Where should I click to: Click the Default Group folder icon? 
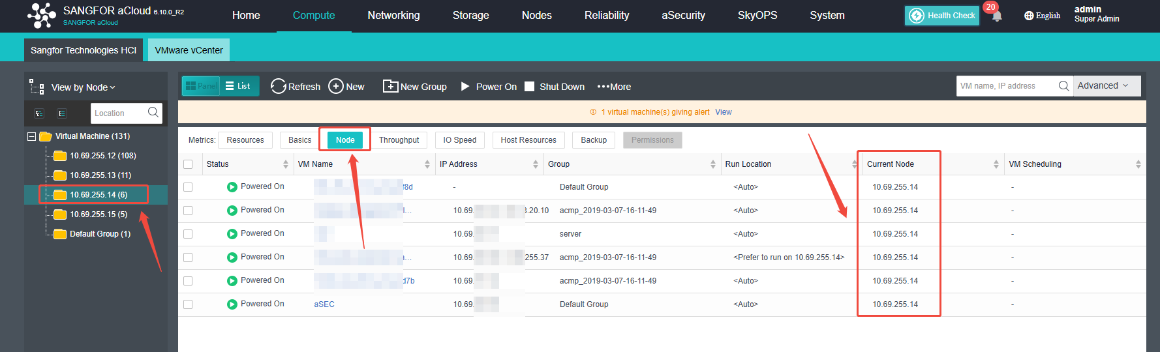point(60,234)
